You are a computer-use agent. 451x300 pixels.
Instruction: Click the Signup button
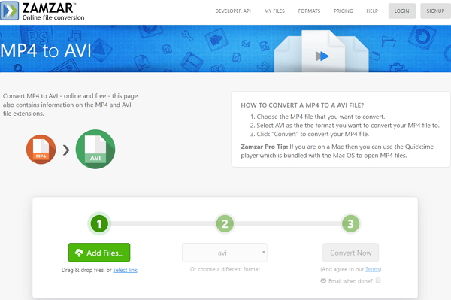point(435,11)
